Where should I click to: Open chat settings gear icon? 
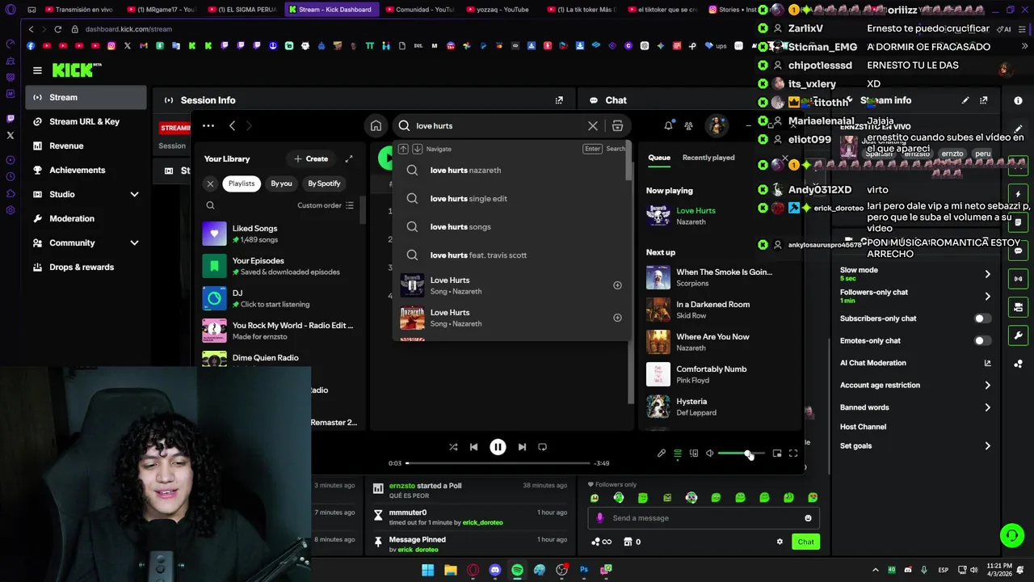pyautogui.click(x=780, y=542)
